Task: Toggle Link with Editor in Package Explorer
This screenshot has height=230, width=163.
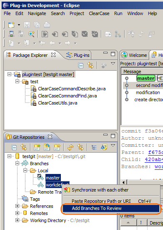Action: (x=90, y=65)
